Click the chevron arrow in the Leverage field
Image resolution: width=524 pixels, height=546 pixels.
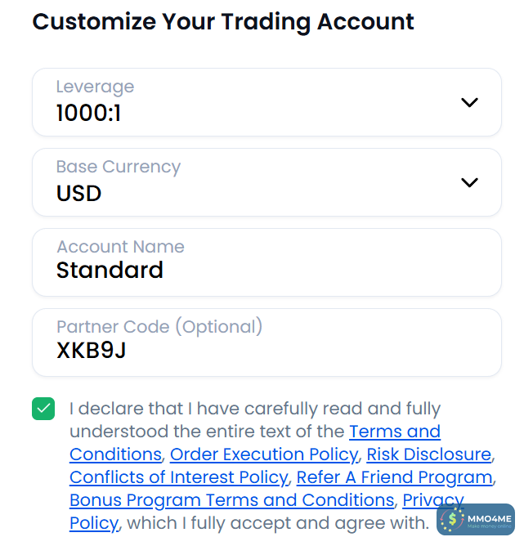coord(469,102)
